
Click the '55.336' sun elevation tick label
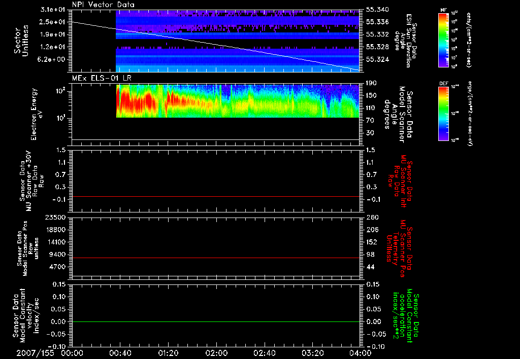click(x=377, y=22)
